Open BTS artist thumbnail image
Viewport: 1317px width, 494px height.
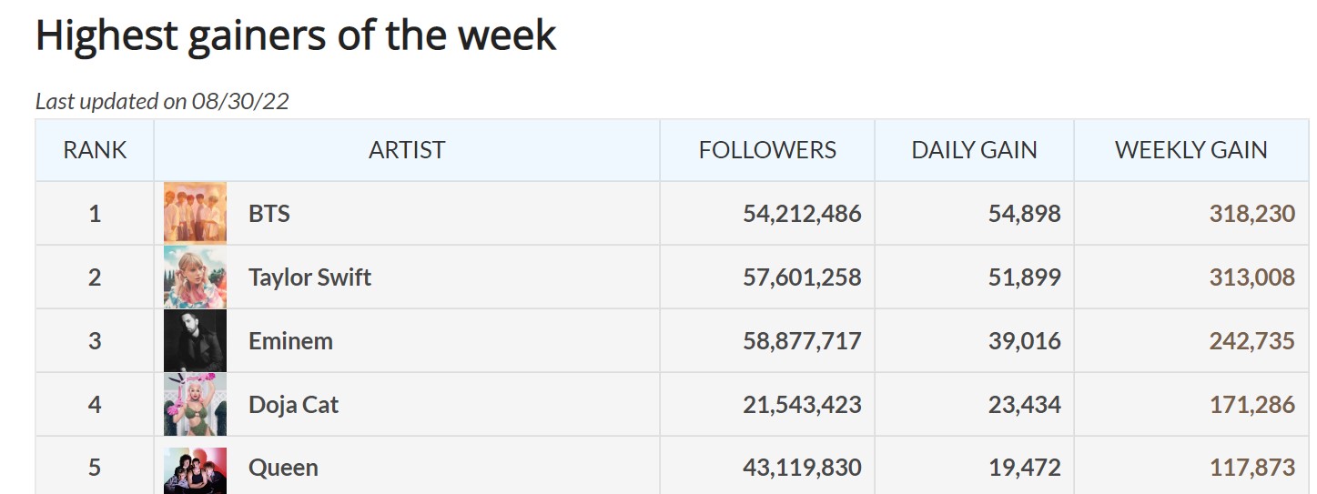tap(195, 213)
